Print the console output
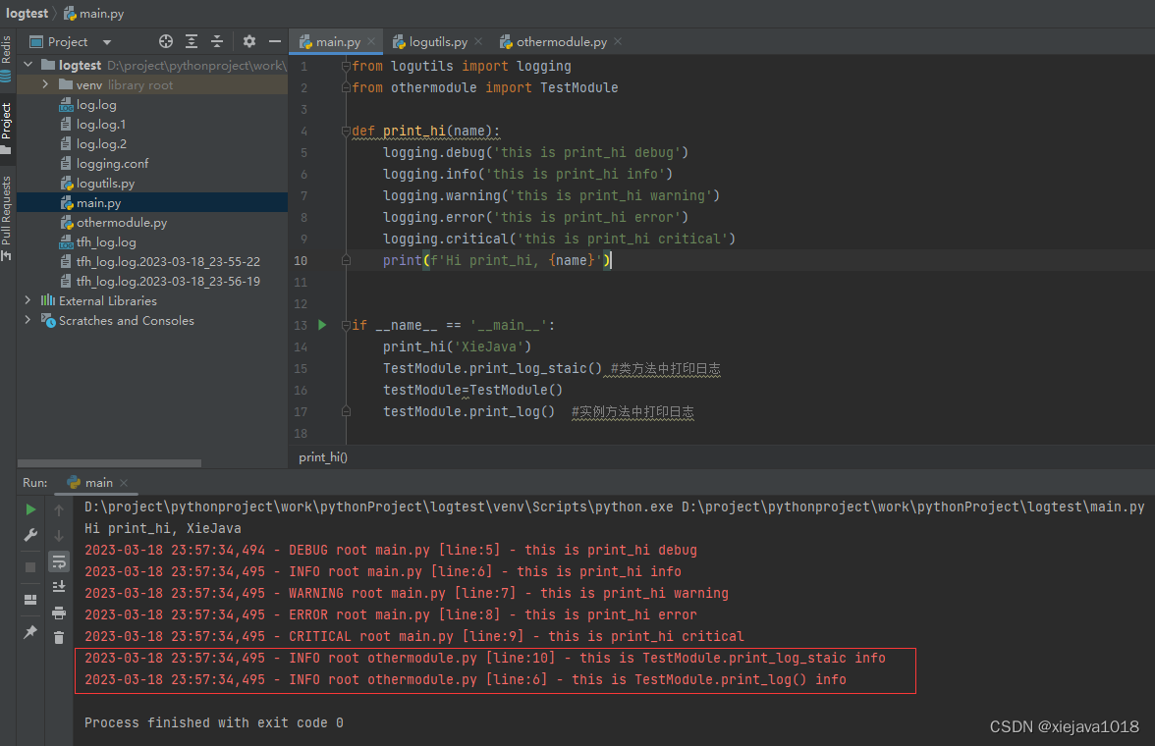Image resolution: width=1155 pixels, height=746 pixels. (59, 613)
